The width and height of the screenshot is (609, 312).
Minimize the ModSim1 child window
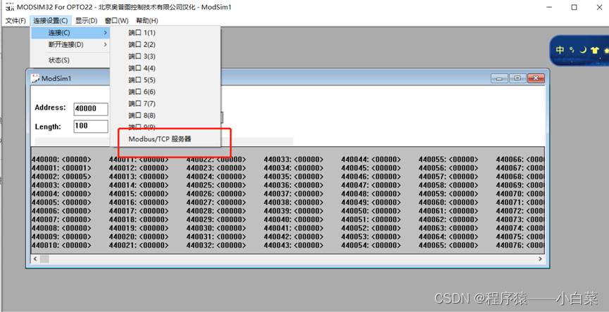click(499, 78)
